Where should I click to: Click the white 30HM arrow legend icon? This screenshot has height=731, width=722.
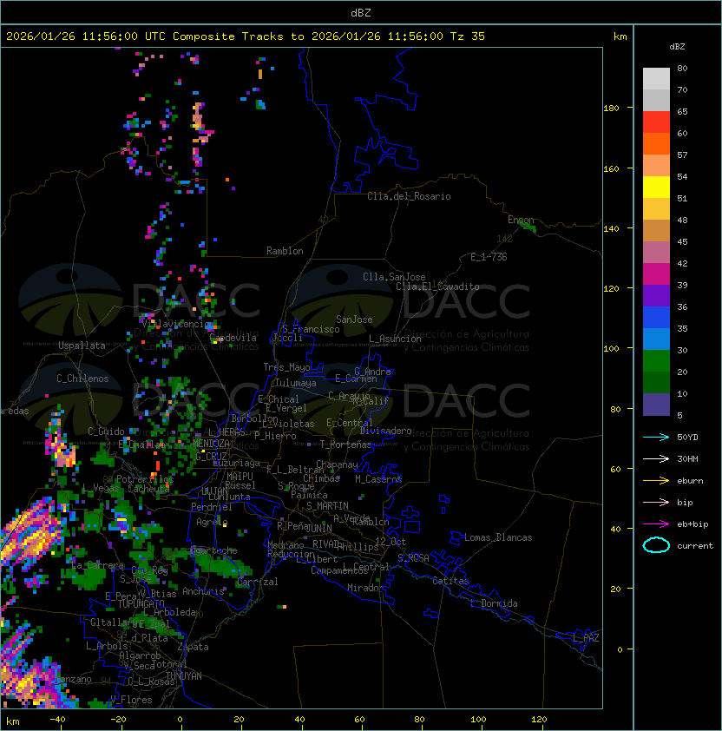(656, 458)
